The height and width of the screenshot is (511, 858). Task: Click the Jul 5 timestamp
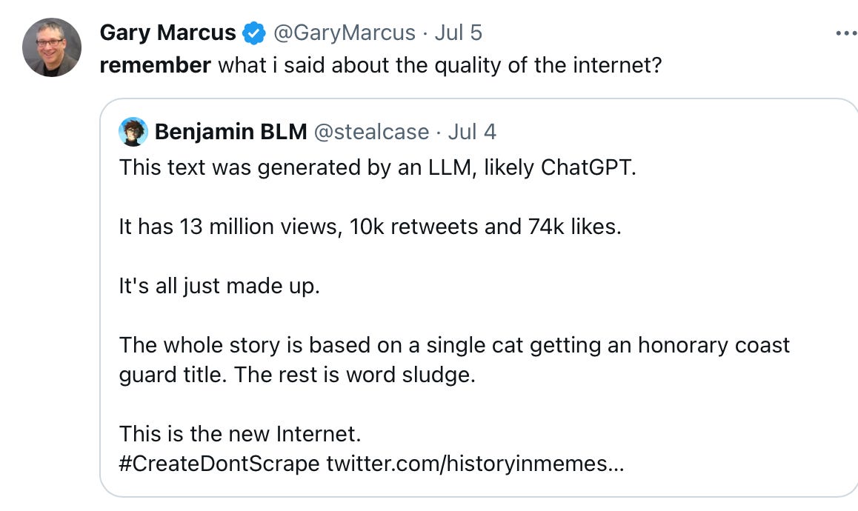click(460, 33)
